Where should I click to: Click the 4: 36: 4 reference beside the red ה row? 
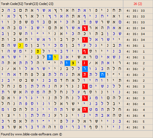pyautogui.click(x=136, y=110)
